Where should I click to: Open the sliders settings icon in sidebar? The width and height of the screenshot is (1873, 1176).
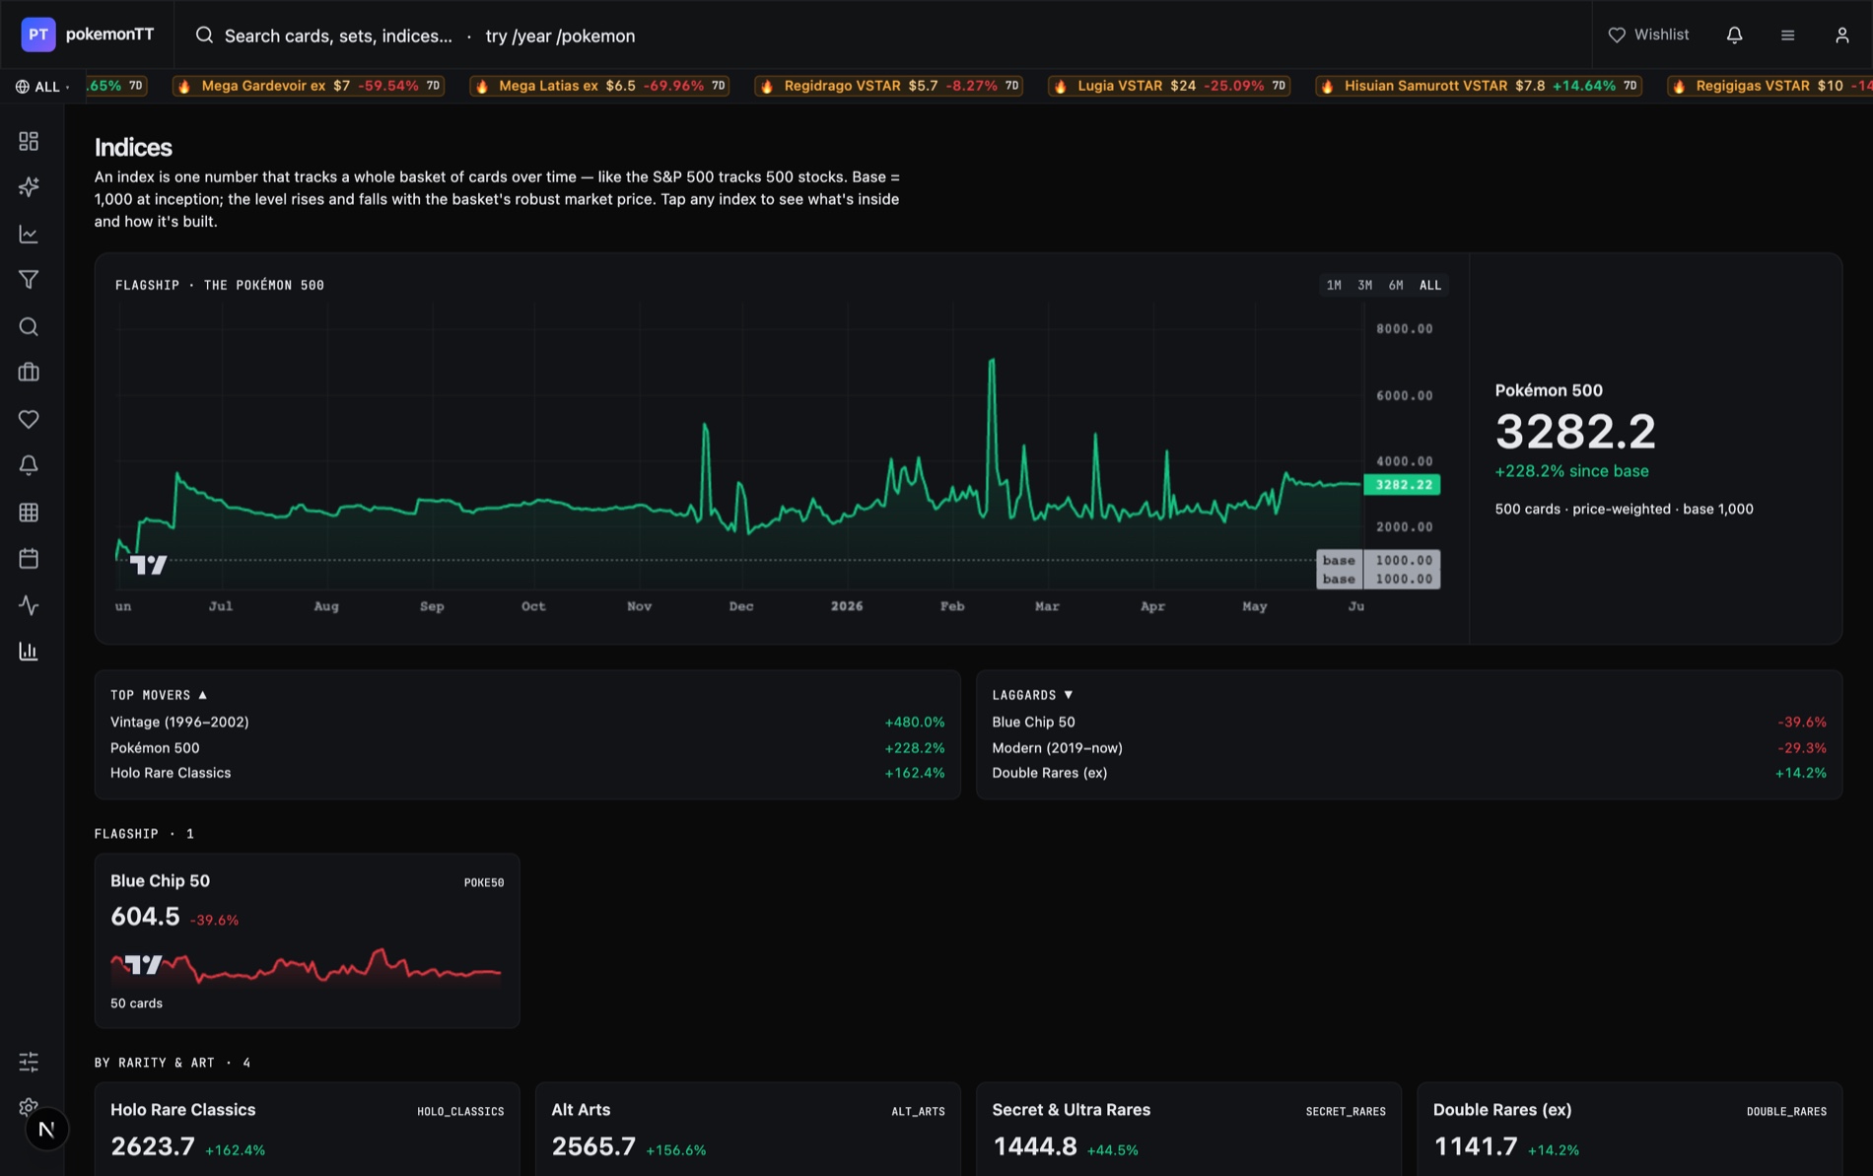click(x=29, y=1062)
